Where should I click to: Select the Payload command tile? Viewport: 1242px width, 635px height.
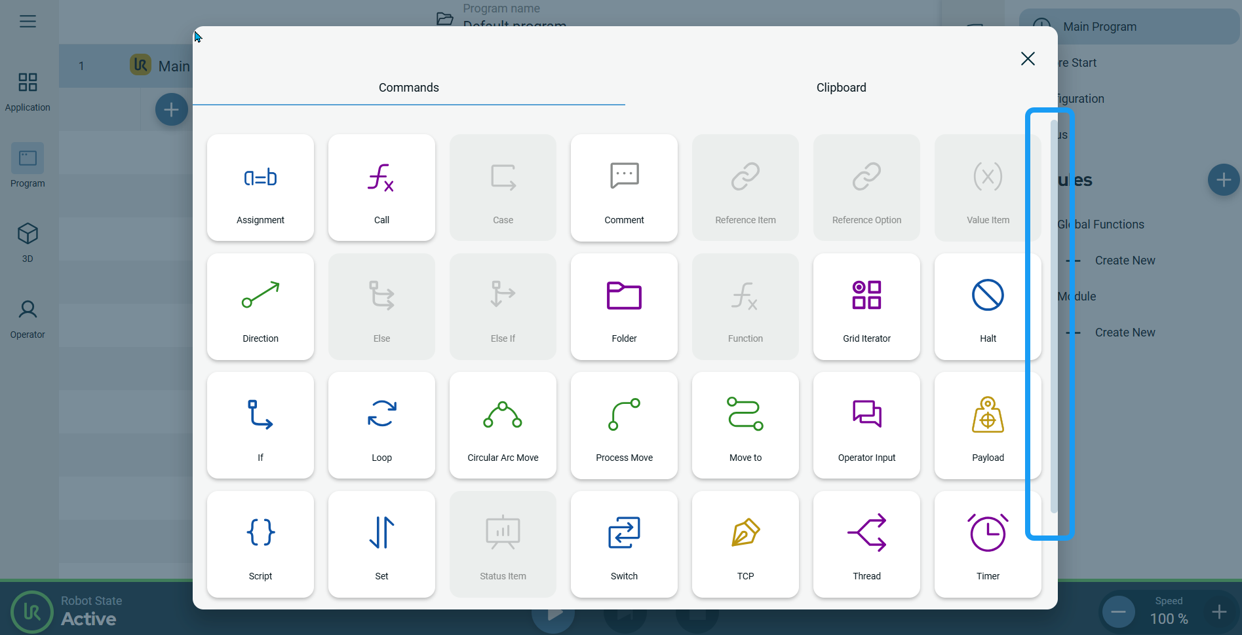click(987, 426)
